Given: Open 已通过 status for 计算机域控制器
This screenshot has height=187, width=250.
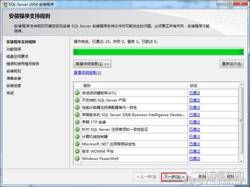Looking at the screenshot, I should [194, 137].
